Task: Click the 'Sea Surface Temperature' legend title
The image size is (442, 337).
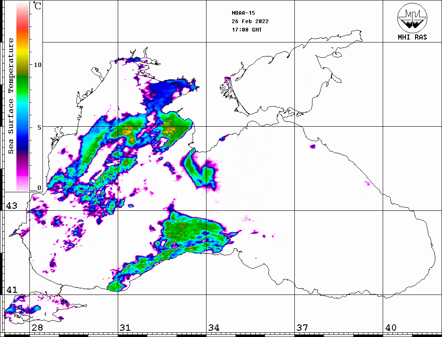Action: [11, 96]
